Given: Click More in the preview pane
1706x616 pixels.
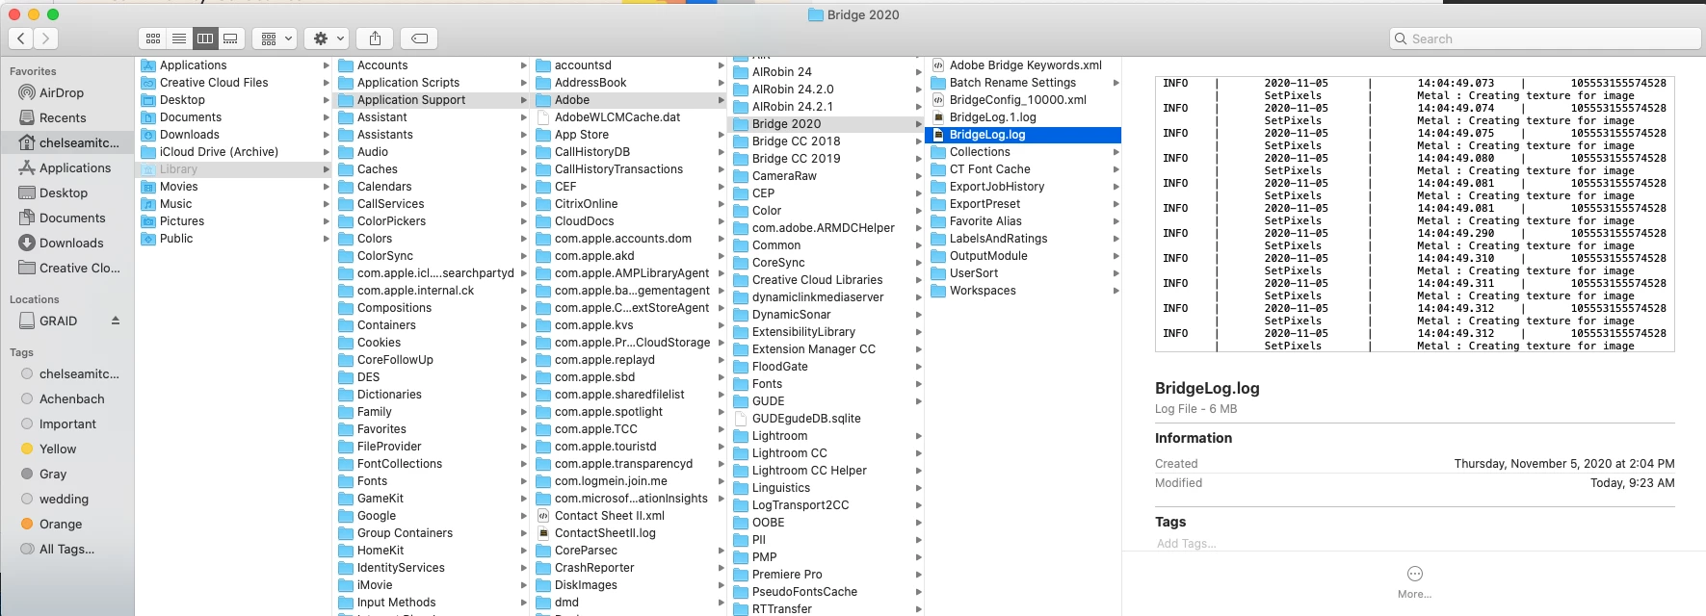Looking at the screenshot, I should [1414, 582].
